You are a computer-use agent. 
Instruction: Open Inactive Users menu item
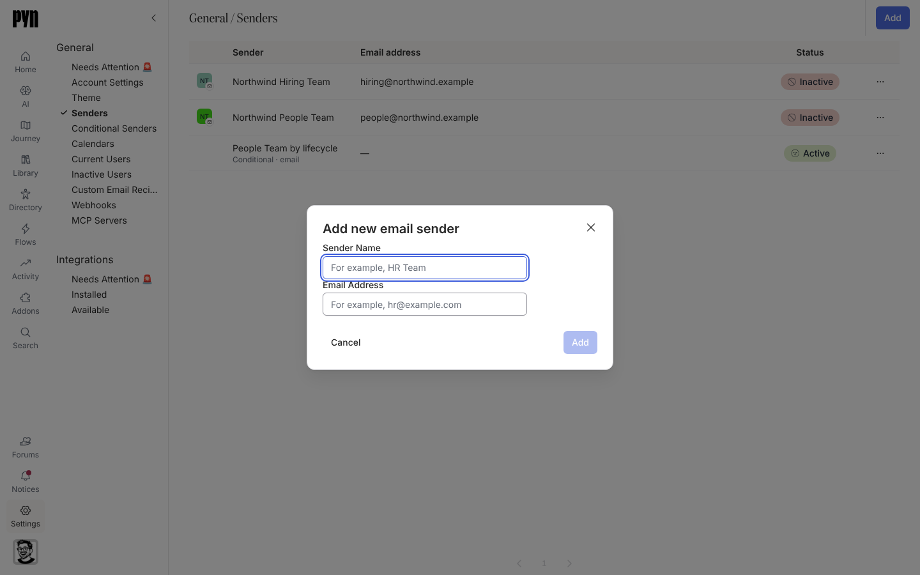point(102,174)
